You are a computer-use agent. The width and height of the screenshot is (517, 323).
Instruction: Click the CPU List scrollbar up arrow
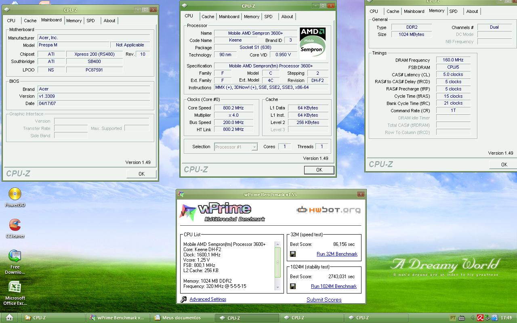277,244
